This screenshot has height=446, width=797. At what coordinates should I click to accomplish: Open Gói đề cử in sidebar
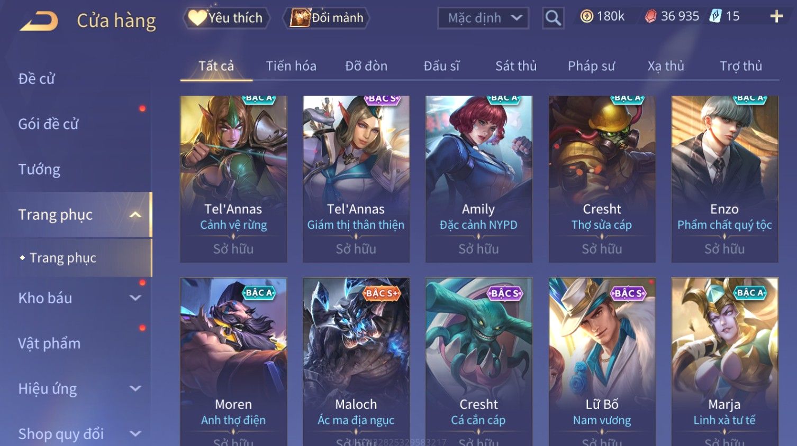48,124
